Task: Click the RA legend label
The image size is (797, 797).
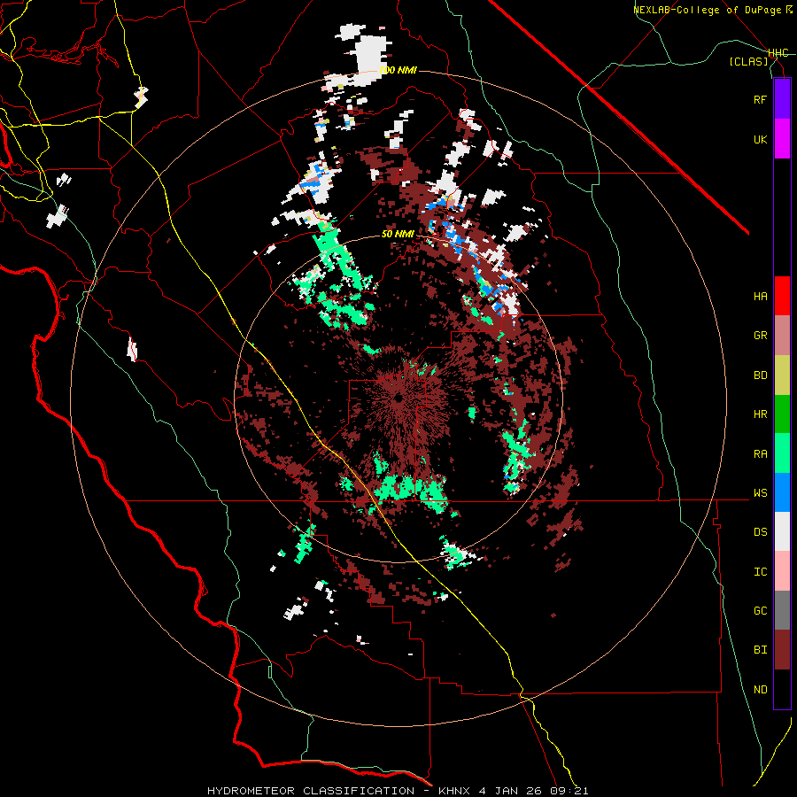Action: point(760,453)
